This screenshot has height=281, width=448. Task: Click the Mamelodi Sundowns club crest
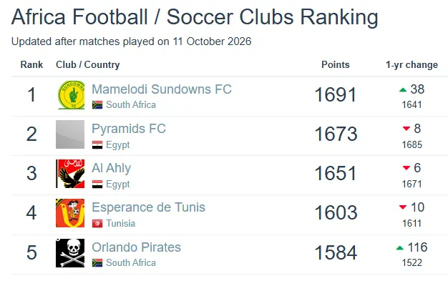click(x=70, y=95)
